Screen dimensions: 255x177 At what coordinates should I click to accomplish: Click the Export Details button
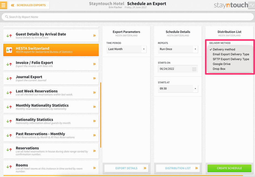click(126, 168)
